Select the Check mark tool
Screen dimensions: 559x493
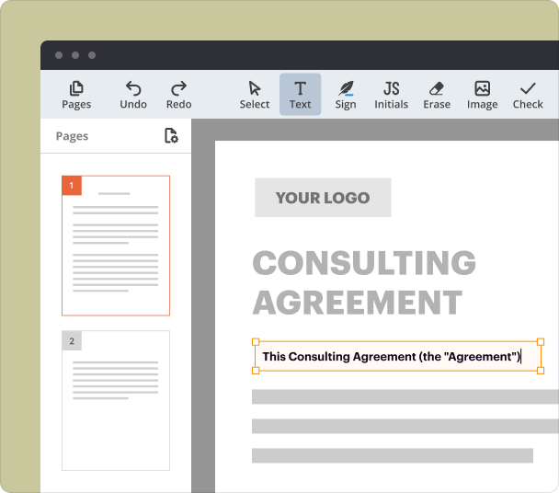point(528,94)
